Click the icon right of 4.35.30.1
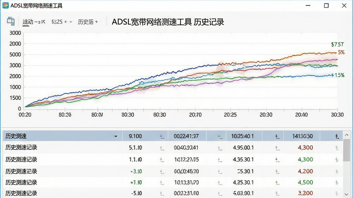The height and width of the screenshot is (198, 353). tap(277, 159)
